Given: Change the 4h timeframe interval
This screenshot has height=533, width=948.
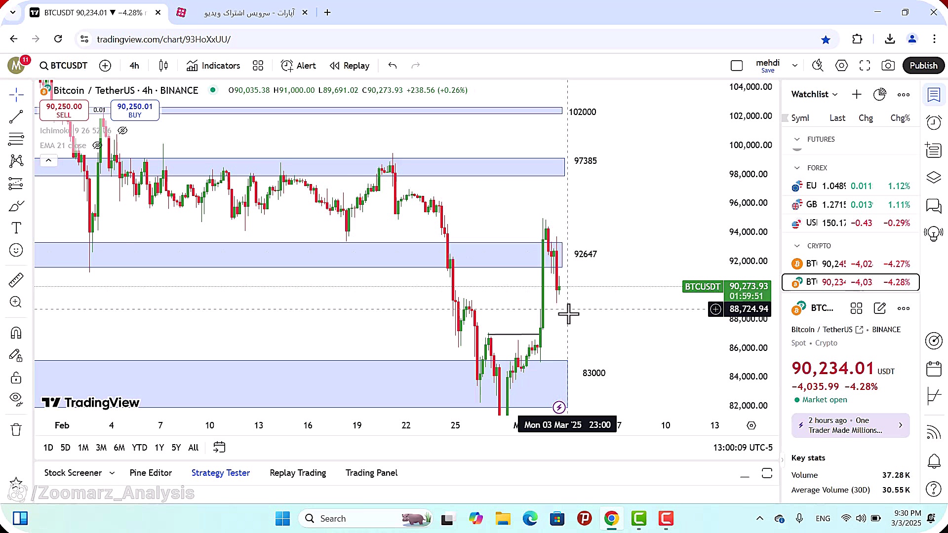Looking at the screenshot, I should tap(134, 66).
